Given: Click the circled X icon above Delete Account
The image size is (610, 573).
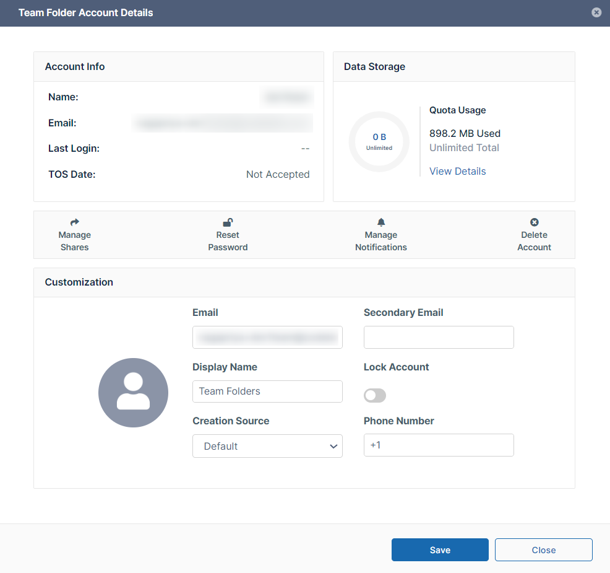Looking at the screenshot, I should [x=535, y=222].
